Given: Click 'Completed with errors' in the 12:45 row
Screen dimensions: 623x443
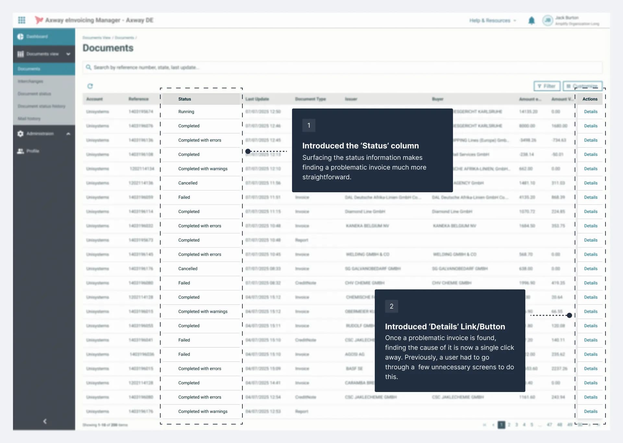Looking at the screenshot, I should coord(200,140).
